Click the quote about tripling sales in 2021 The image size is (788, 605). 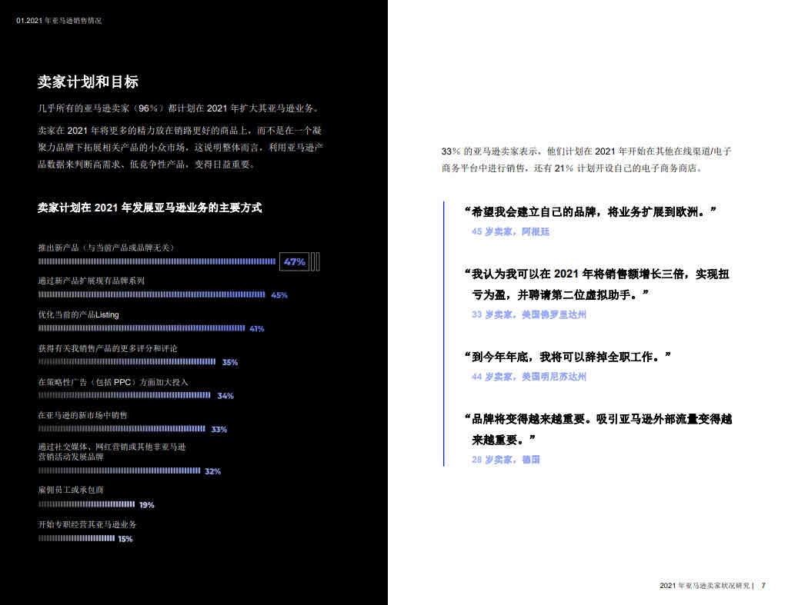coord(597,284)
